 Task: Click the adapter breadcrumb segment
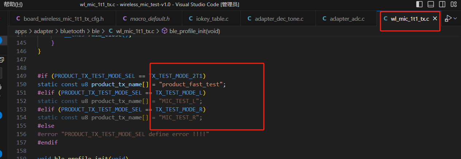point(43,31)
